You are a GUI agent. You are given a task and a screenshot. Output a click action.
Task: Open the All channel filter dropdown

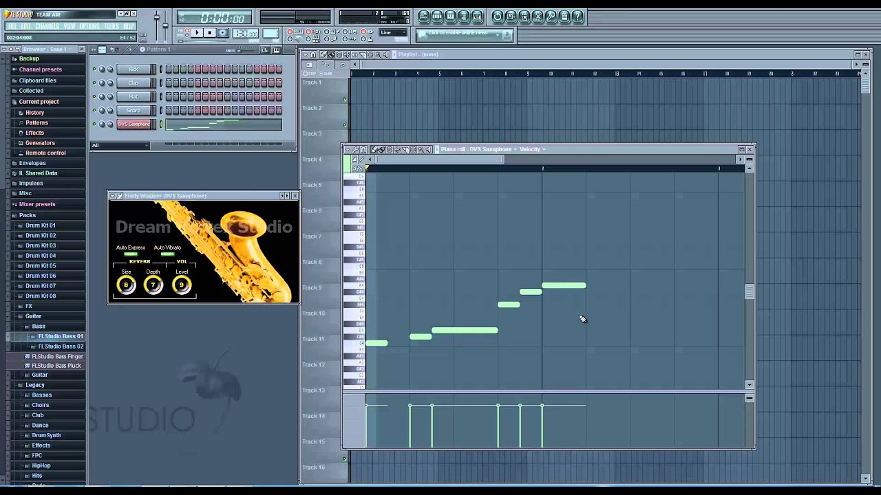click(x=120, y=145)
